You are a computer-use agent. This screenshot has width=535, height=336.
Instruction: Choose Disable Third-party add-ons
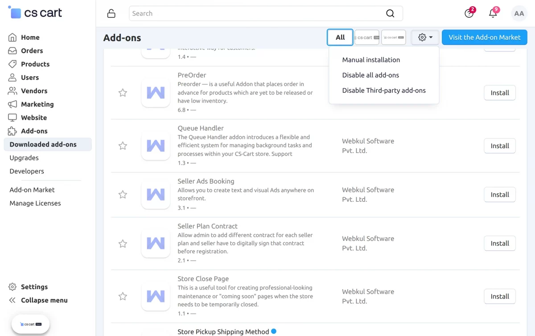384,90
